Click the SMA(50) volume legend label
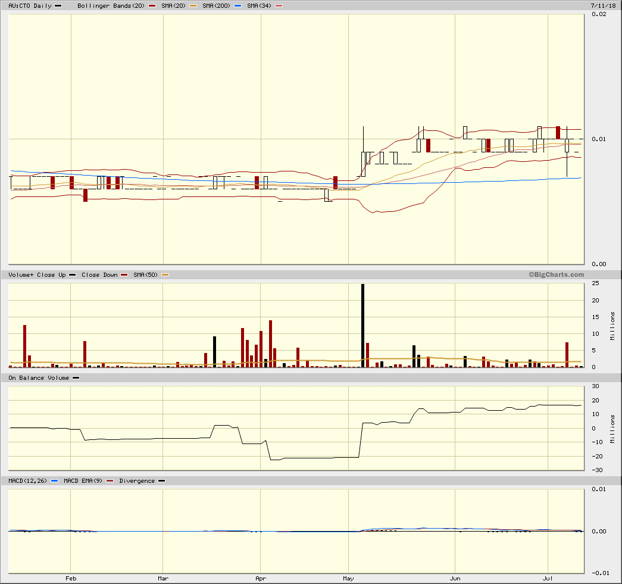Viewport: 622px width, 584px height. (145, 274)
